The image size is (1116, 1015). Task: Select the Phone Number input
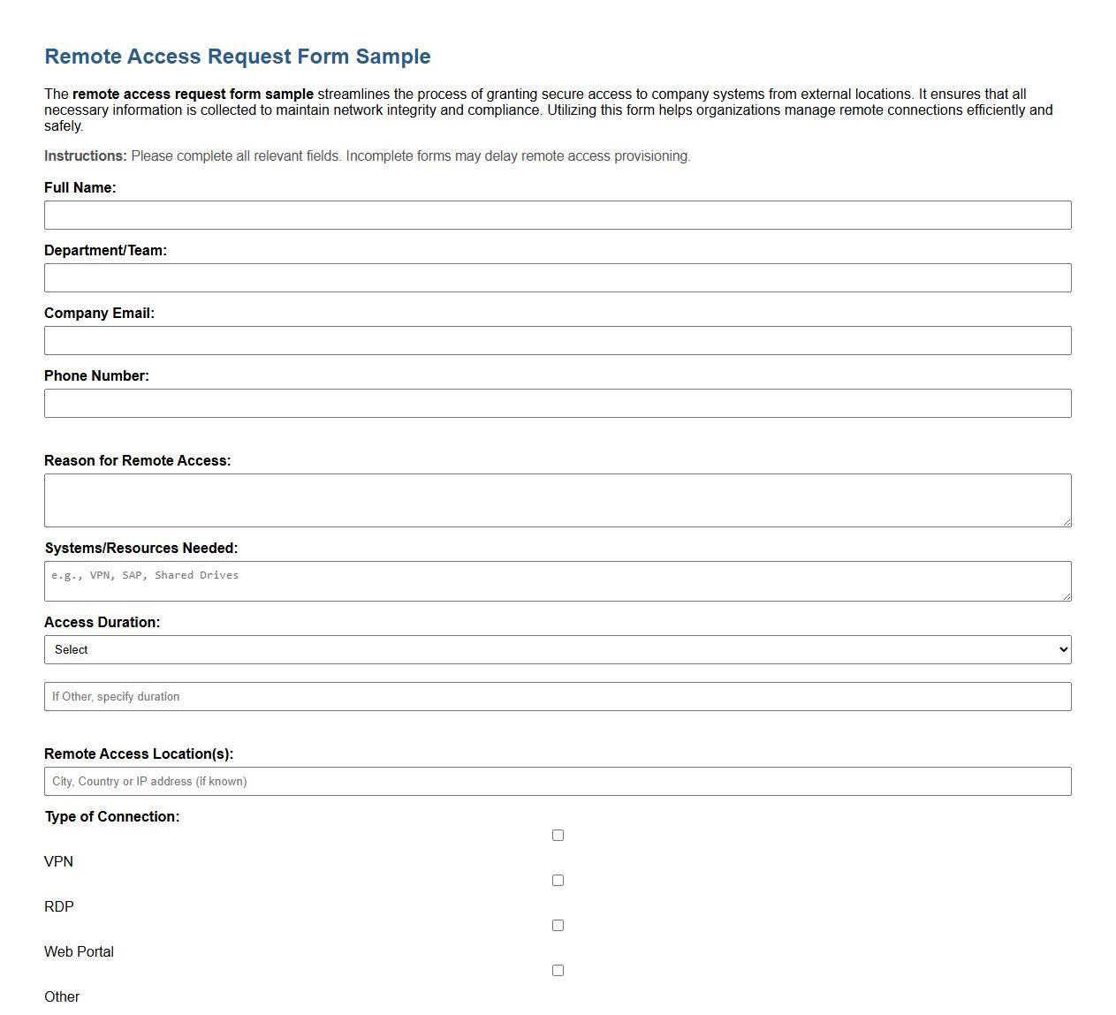point(557,403)
